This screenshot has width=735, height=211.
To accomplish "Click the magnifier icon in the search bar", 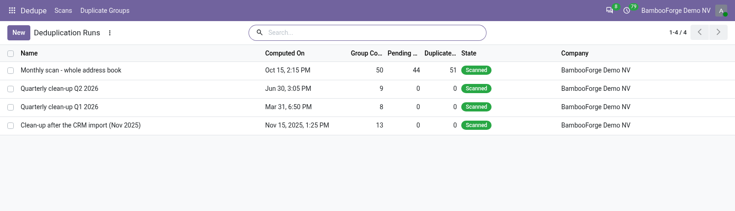I will click(x=260, y=33).
